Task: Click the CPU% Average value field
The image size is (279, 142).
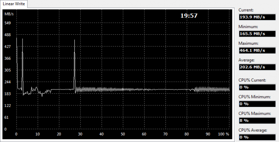Action: [x=257, y=137]
